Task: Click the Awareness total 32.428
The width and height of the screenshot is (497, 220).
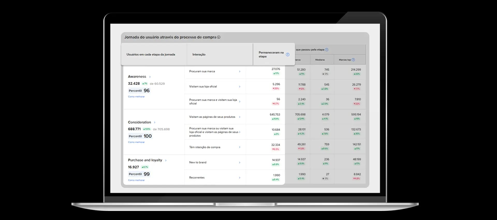Action: pos(134,84)
